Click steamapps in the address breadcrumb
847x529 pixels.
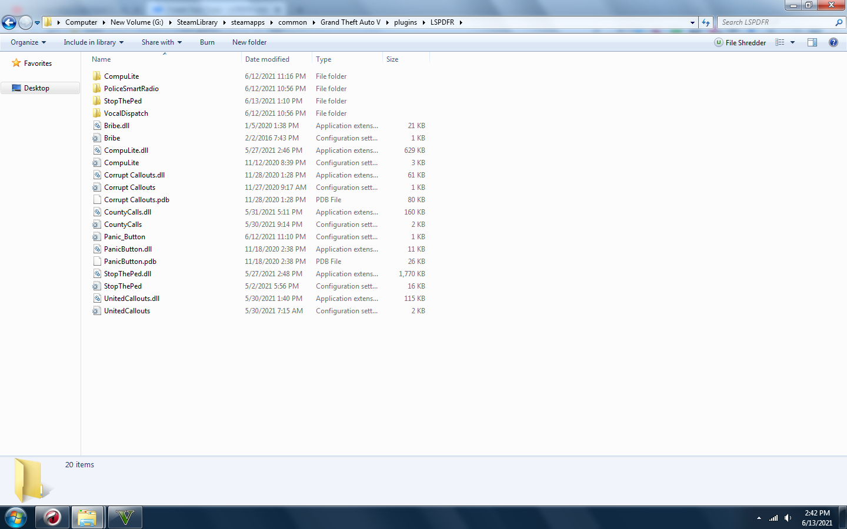(x=248, y=22)
